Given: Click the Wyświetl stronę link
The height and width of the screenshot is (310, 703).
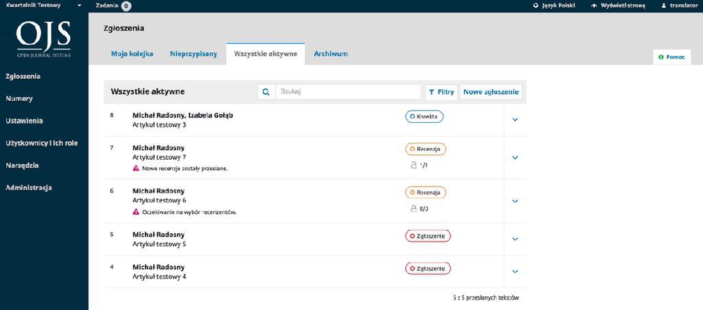Looking at the screenshot, I should 619,5.
